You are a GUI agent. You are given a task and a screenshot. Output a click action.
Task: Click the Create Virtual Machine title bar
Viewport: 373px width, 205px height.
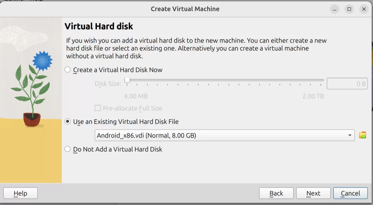pyautogui.click(x=185, y=9)
